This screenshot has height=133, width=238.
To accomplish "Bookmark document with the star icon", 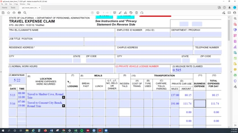I will coord(9,13).
